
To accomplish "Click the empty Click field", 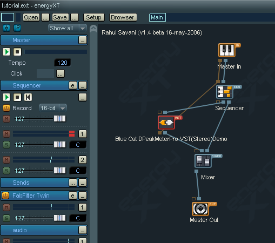I will pos(45,73).
